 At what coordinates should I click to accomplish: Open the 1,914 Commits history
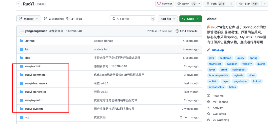tap(186, 31)
